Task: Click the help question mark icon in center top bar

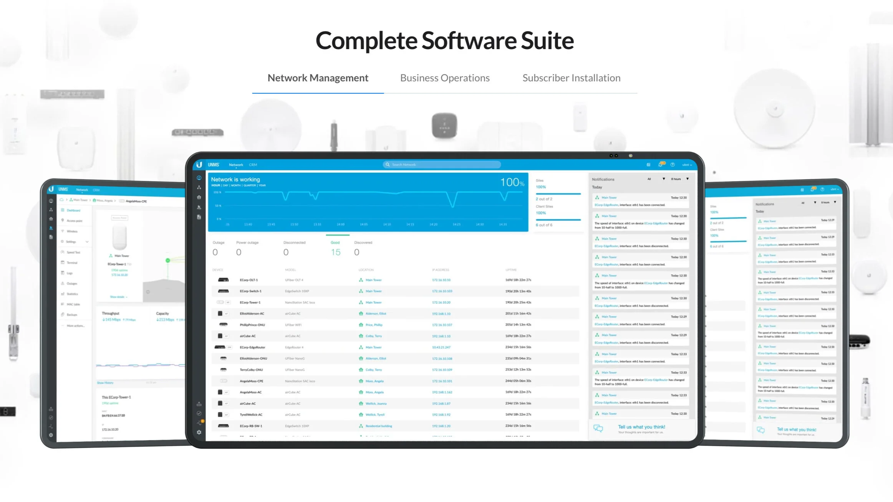Action: pos(673,165)
